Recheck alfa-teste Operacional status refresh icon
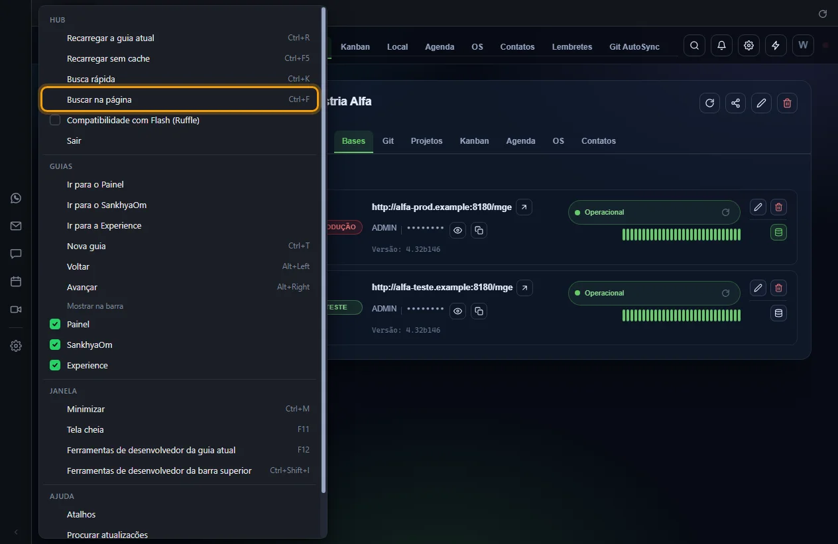This screenshot has width=838, height=544. click(725, 293)
